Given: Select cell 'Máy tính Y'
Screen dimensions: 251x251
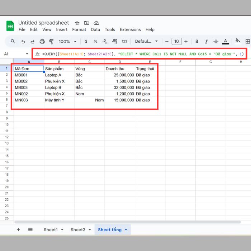Looking at the screenshot, I should tap(59, 100).
